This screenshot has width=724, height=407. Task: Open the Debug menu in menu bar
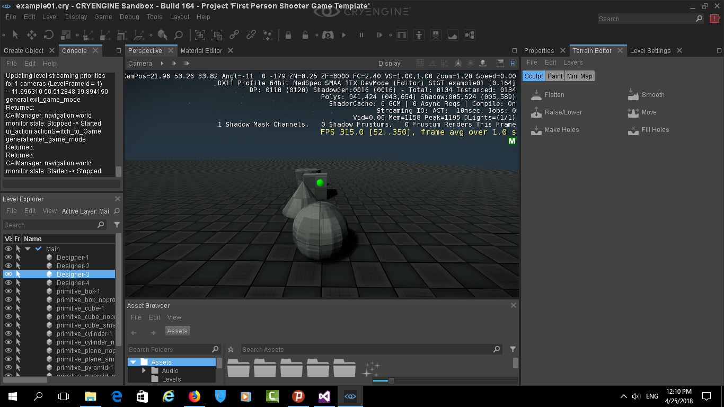coord(129,17)
